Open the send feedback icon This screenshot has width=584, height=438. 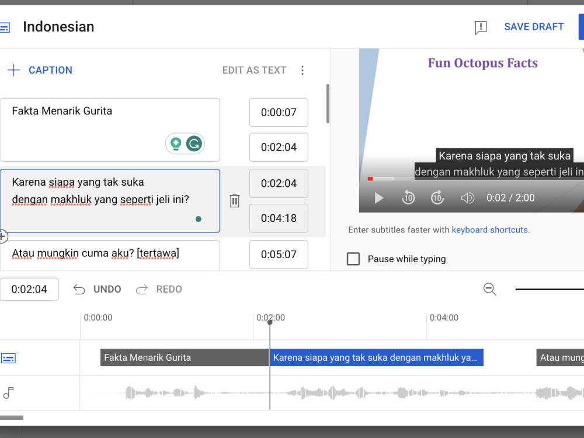click(x=481, y=27)
